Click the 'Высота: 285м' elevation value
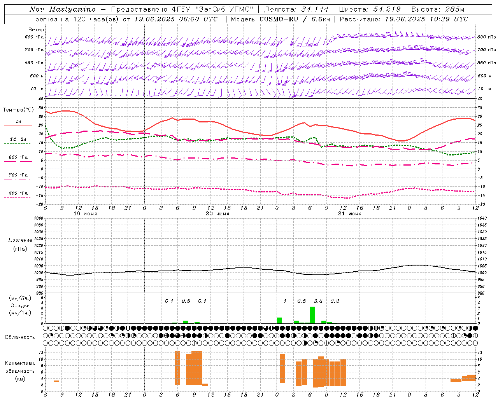498x398 pixels. tap(438, 9)
